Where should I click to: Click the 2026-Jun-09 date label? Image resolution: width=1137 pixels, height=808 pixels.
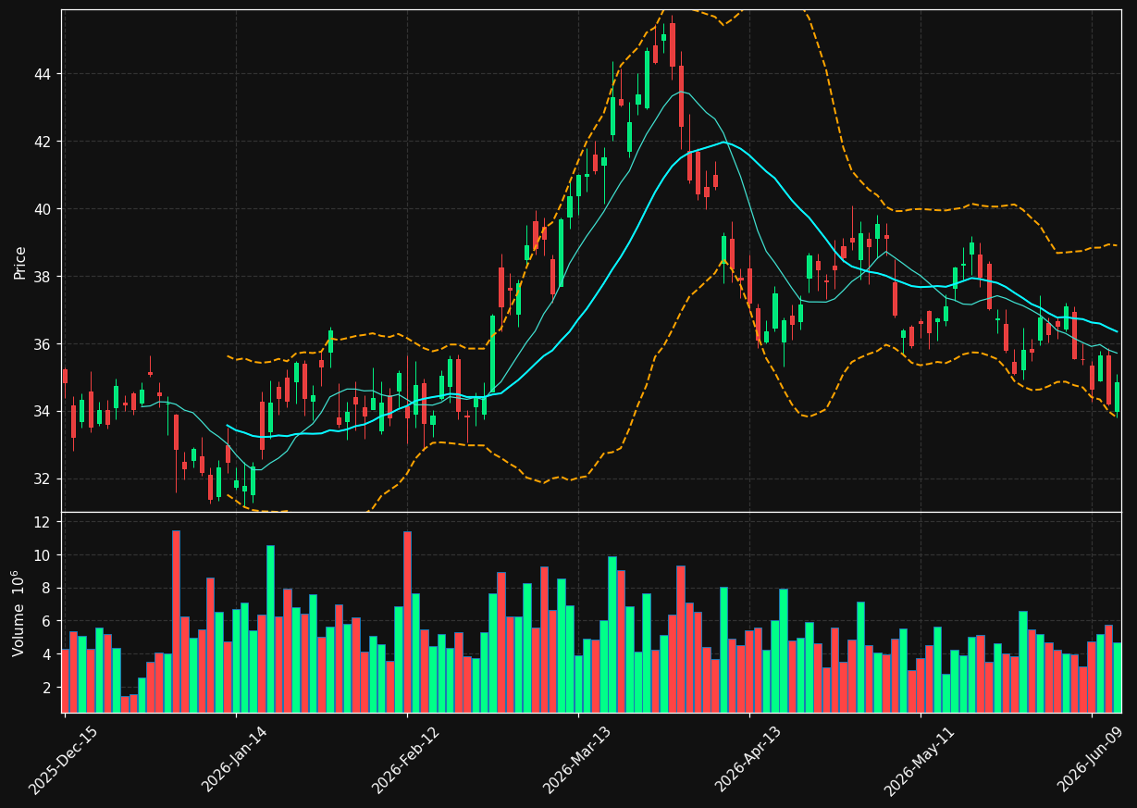1091,760
